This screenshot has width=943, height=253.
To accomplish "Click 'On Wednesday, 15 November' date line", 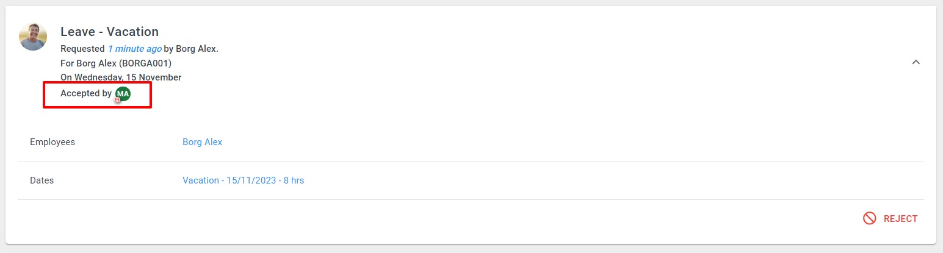I will tap(121, 77).
